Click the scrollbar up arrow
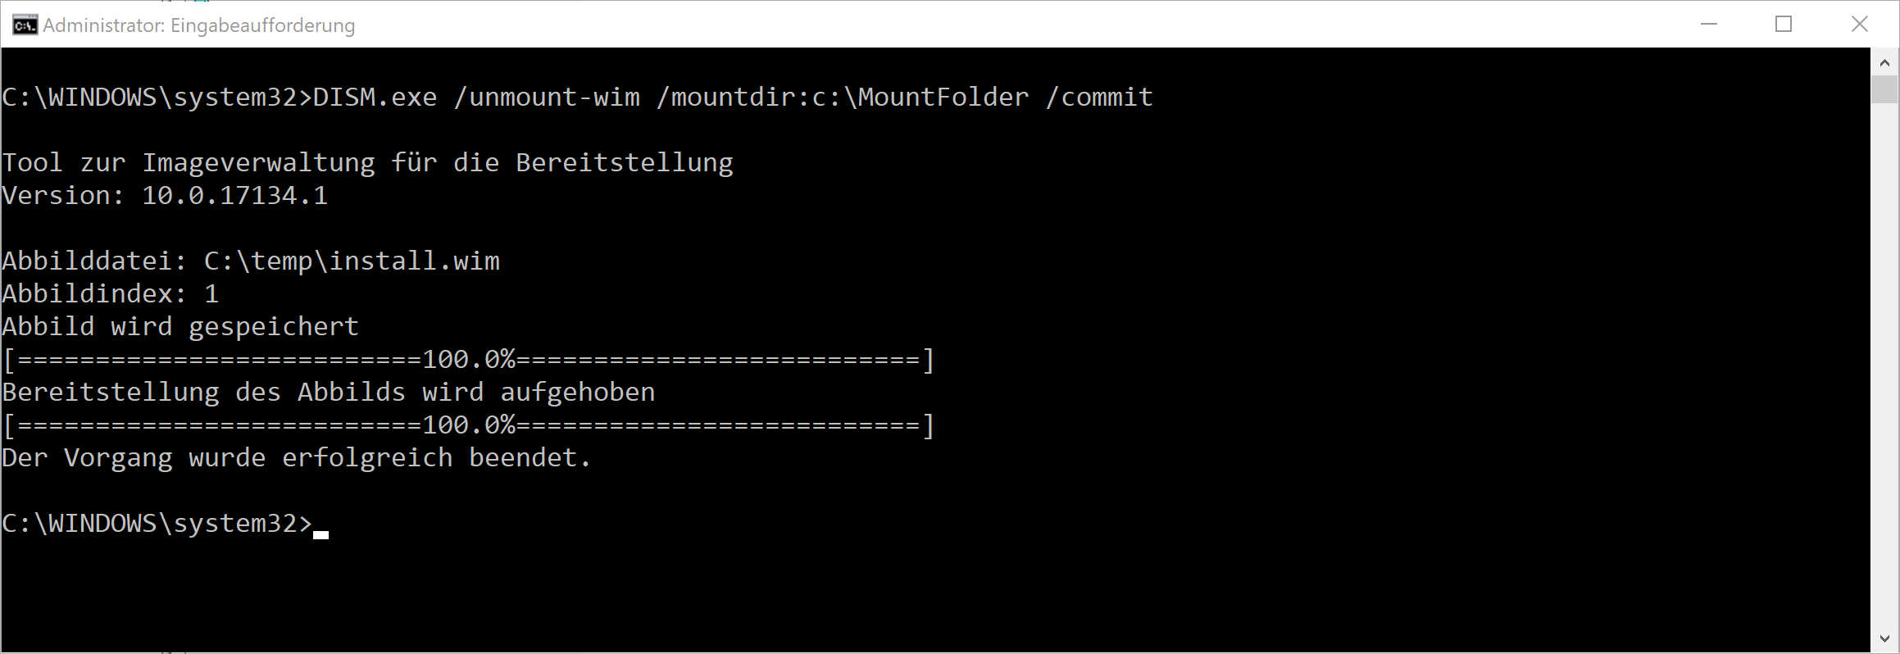The height and width of the screenshot is (654, 1900). [x=1884, y=62]
